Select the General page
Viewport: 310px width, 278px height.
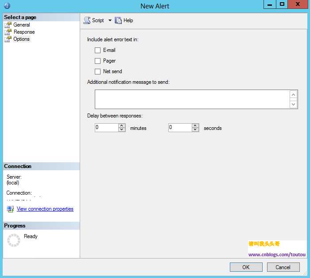point(22,25)
